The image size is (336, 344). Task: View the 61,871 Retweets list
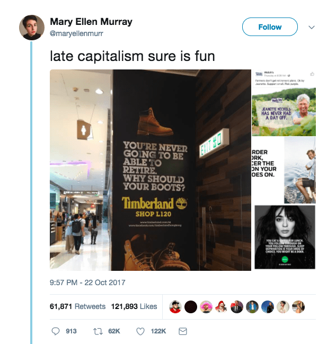tap(77, 306)
